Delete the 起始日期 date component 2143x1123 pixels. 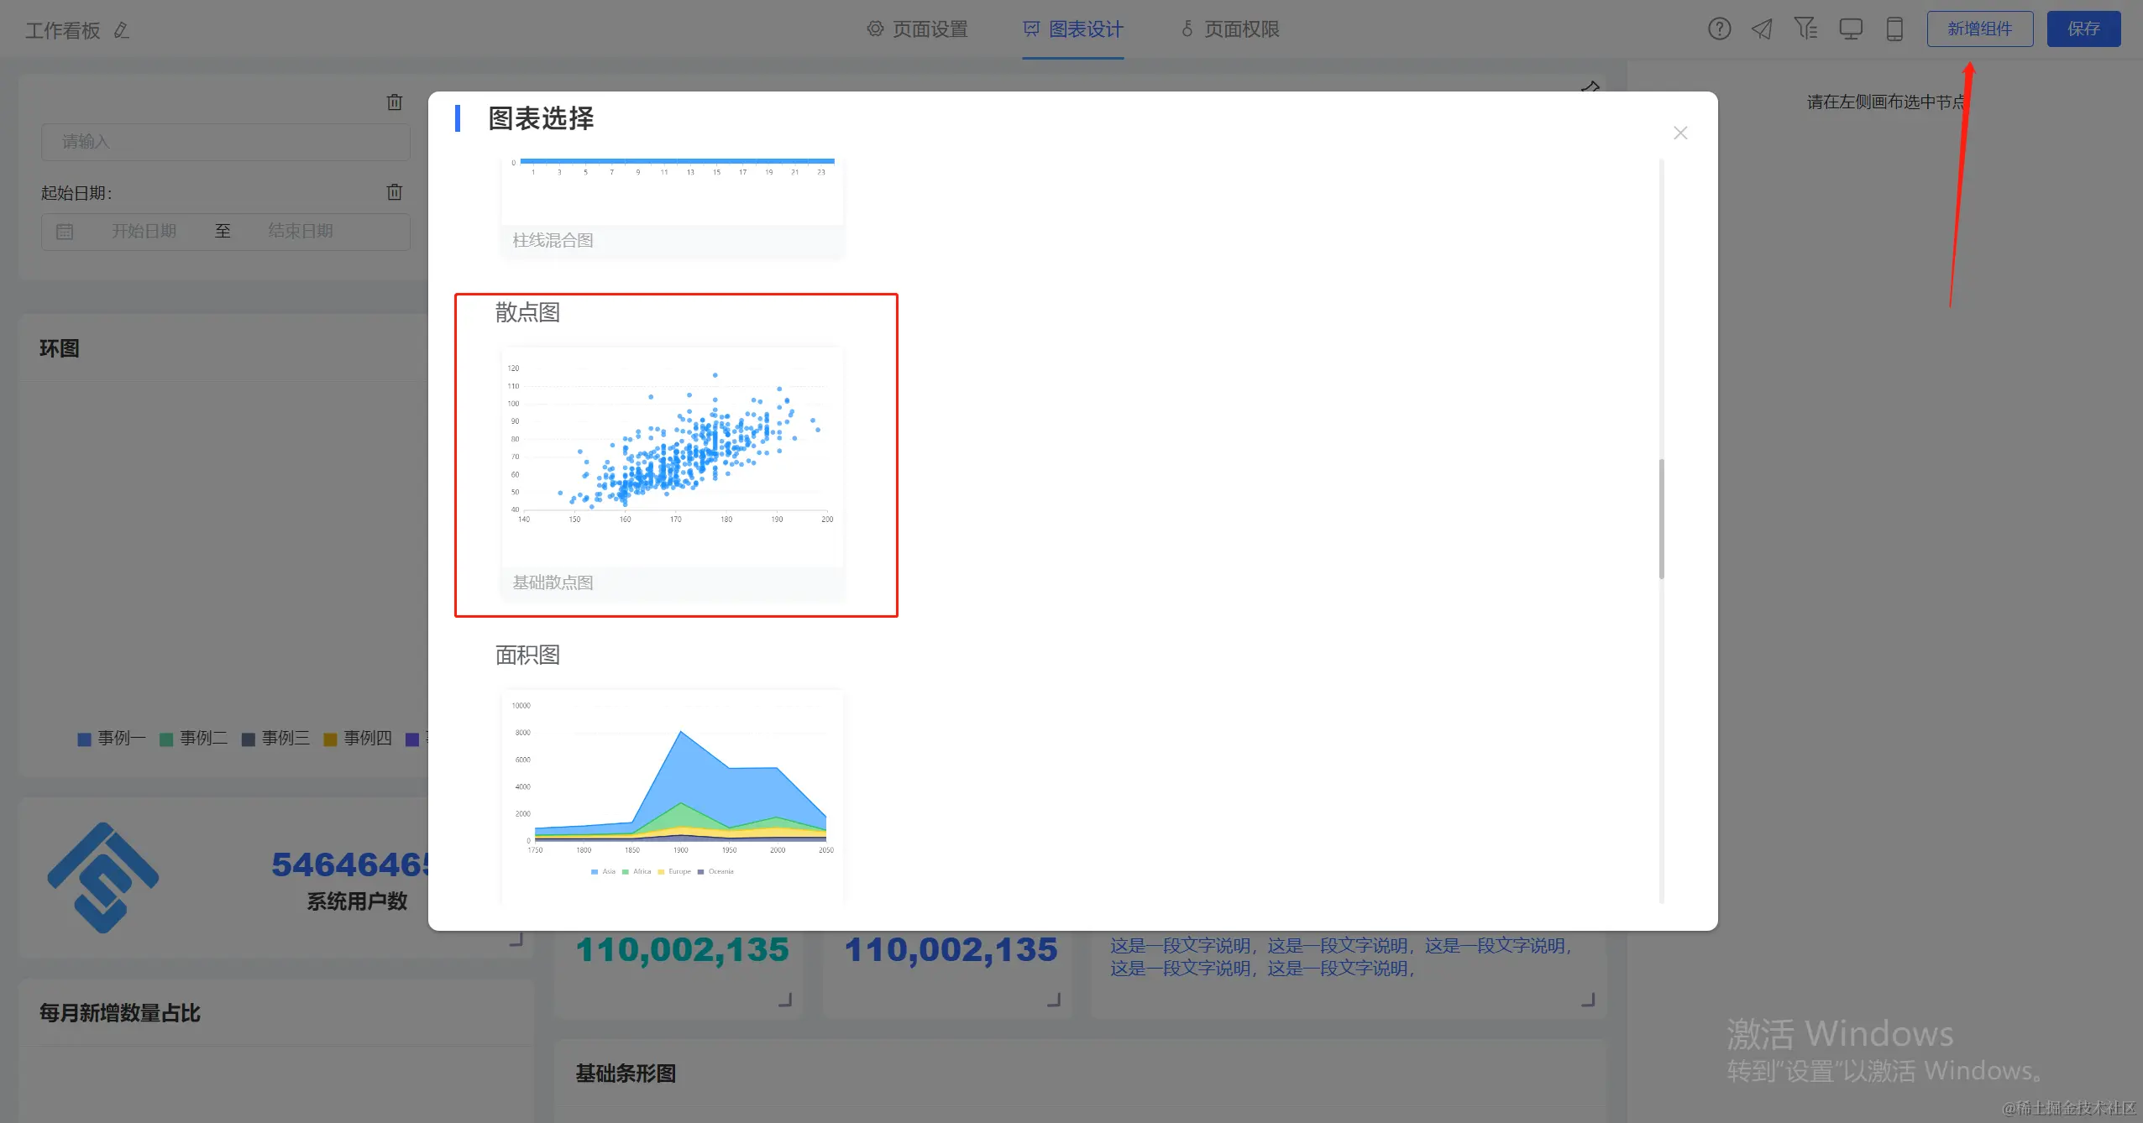point(394,192)
